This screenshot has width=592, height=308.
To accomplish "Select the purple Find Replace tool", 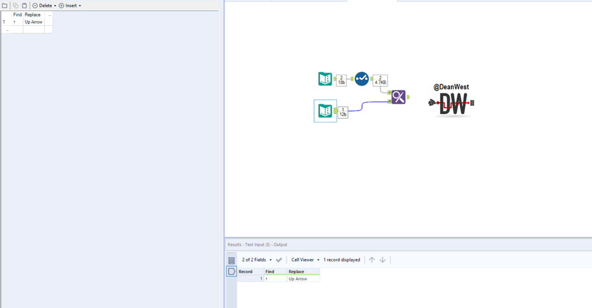I will pyautogui.click(x=398, y=97).
